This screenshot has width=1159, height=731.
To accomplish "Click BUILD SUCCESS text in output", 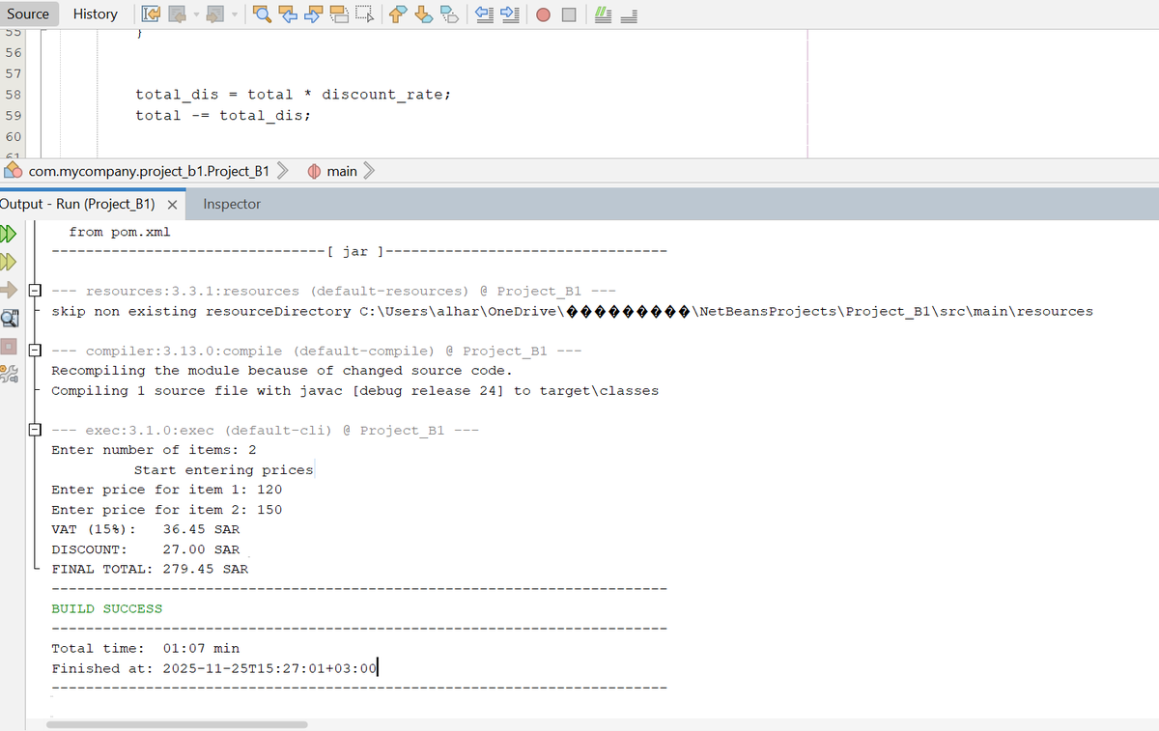I will (x=107, y=608).
